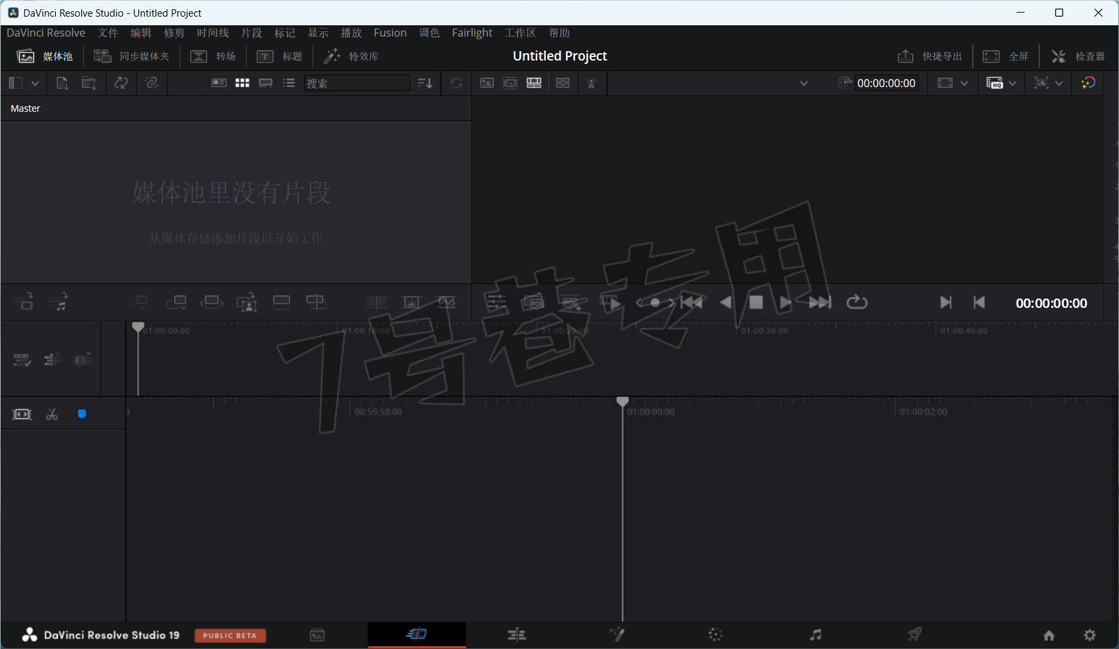
Task: Switch media pool to Metadata view
Action: point(219,83)
